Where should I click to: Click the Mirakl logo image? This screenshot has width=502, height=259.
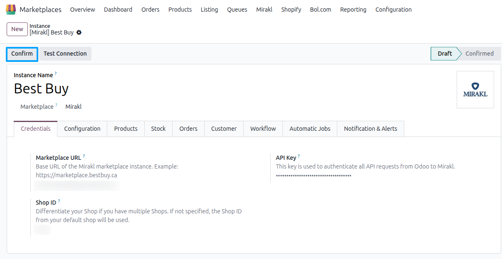[475, 90]
